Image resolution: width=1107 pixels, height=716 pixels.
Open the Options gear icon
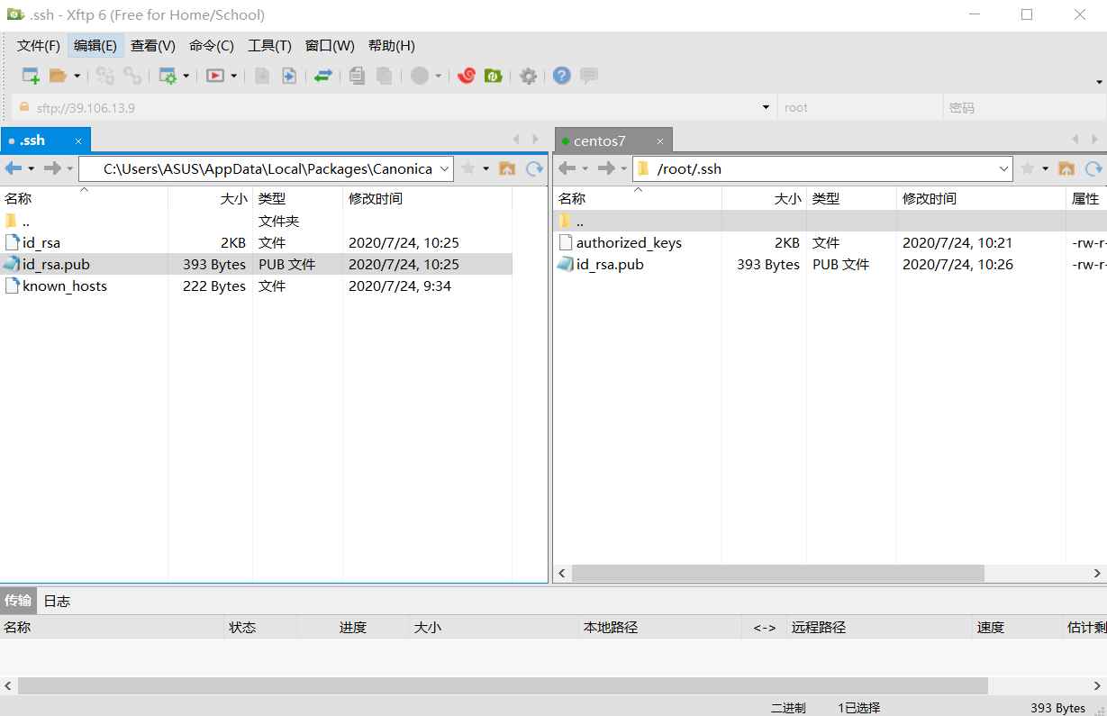coord(529,77)
